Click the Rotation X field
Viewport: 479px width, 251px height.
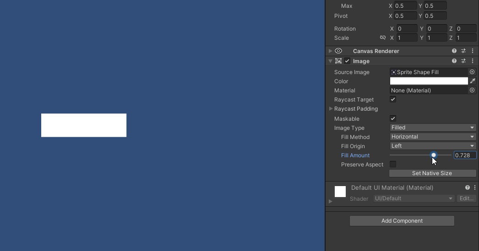[407, 29]
